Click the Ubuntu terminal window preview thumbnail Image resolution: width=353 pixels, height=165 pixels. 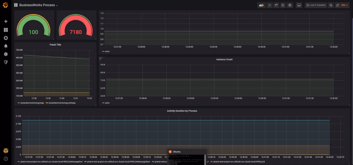(x=187, y=160)
